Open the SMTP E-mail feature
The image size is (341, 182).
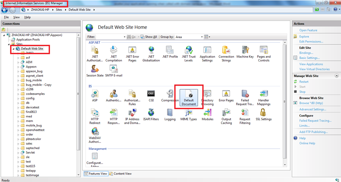pos(114,71)
